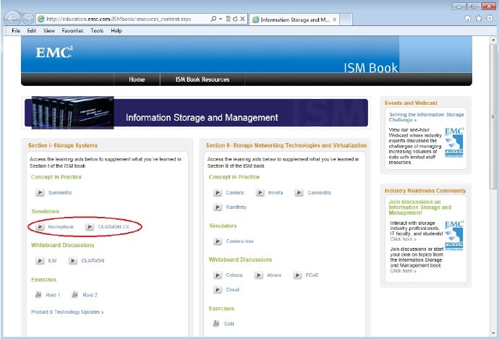Click the scrollbar up arrow
The image size is (499, 339).
pyautogui.click(x=493, y=40)
